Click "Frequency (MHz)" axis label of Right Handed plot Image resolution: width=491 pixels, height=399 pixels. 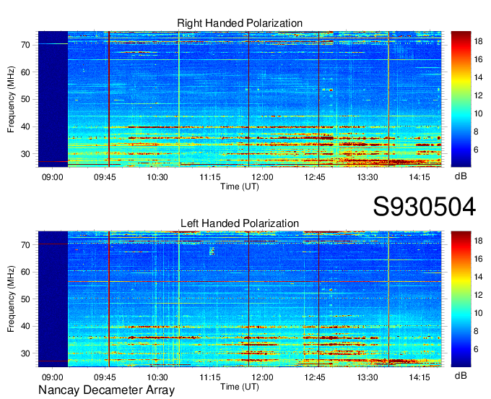click(x=11, y=99)
